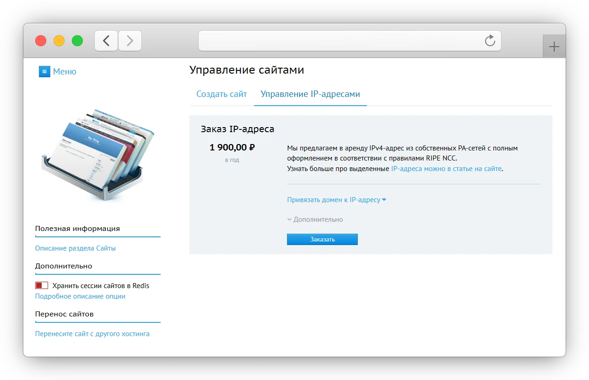589x380 pixels.
Task: Open the sidebar via the Меню hamburger icon
Action: pos(44,71)
